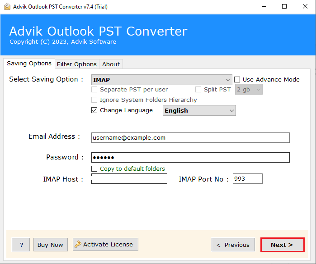
Task: Focus the Password input field
Action: [190, 157]
